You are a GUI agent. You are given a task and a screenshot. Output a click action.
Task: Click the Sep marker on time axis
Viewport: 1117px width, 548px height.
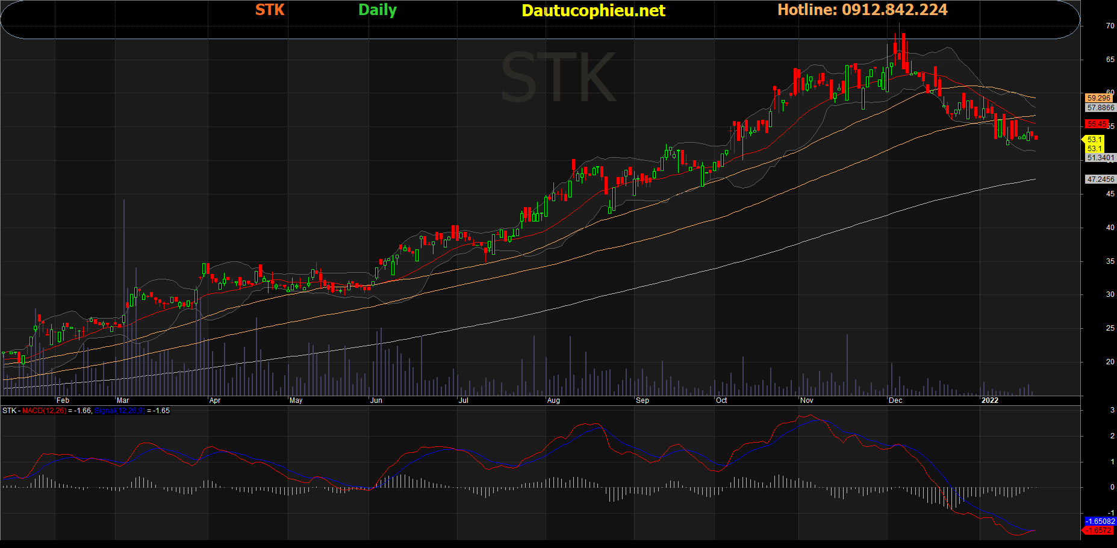pyautogui.click(x=643, y=400)
